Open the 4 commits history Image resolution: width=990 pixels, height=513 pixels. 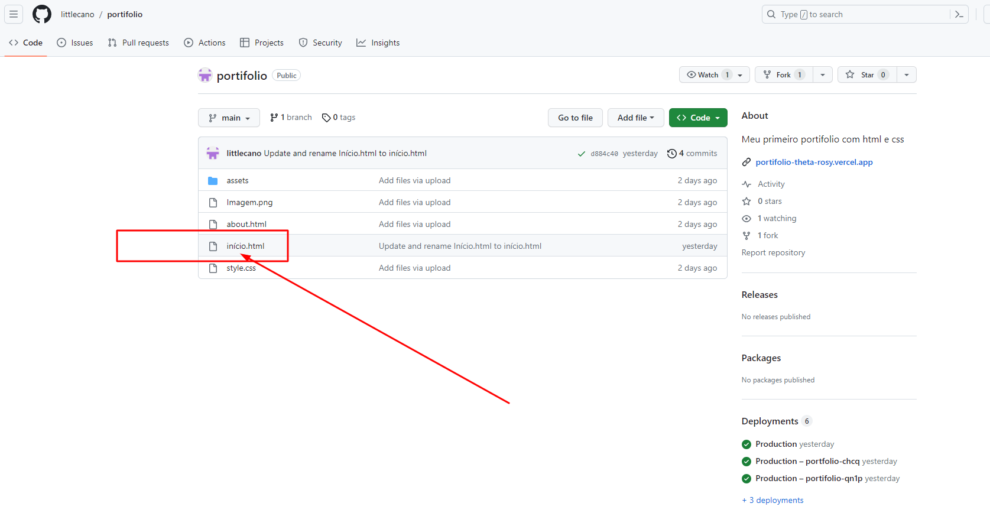[692, 153]
